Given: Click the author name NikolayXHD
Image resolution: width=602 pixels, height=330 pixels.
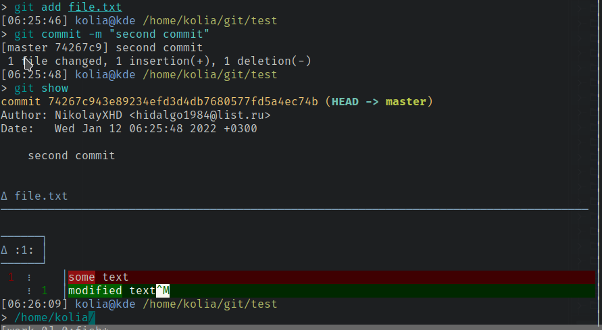Looking at the screenshot, I should (x=89, y=115).
